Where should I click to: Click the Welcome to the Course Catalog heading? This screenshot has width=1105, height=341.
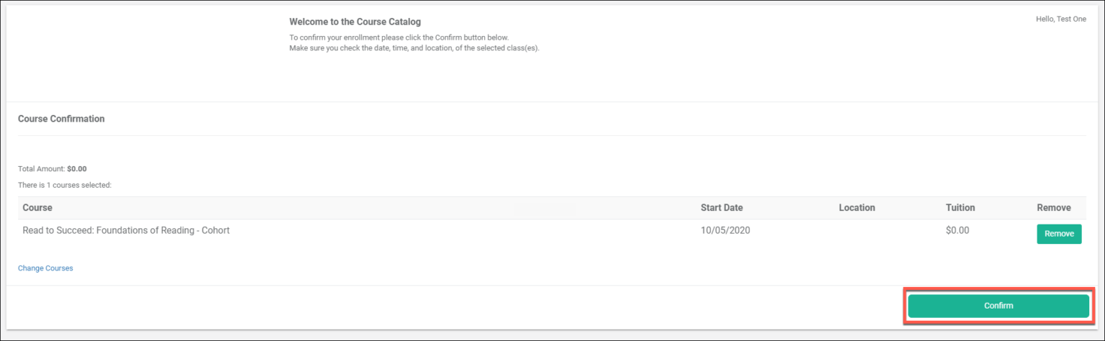click(x=355, y=22)
